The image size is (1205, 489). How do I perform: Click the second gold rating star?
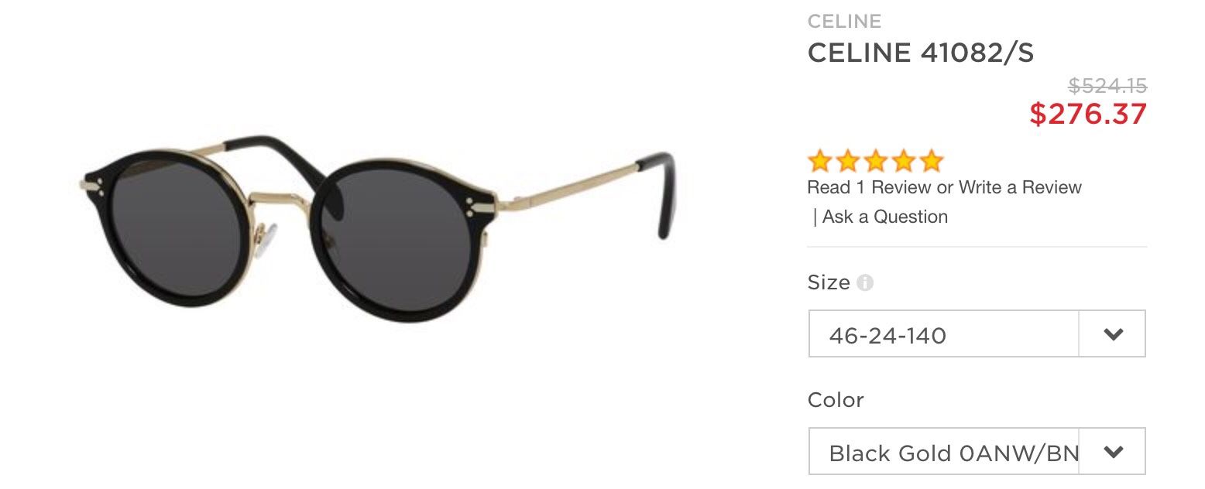pyautogui.click(x=847, y=161)
